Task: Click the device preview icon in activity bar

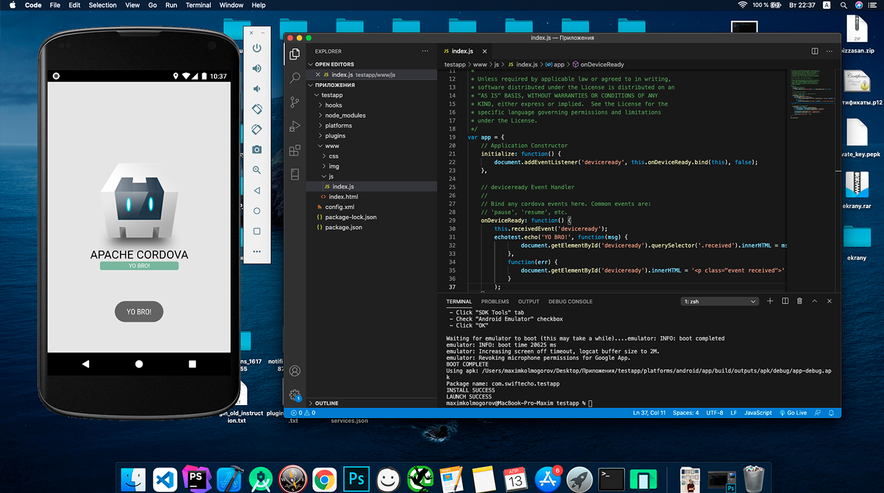Action: coord(295,174)
